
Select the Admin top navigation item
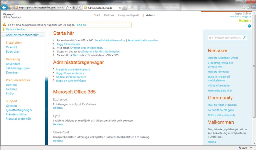coord(151,15)
